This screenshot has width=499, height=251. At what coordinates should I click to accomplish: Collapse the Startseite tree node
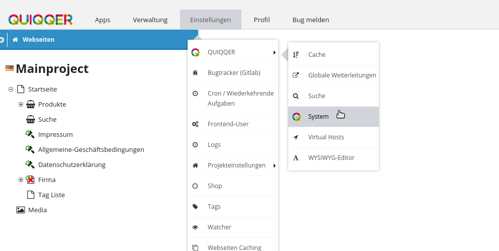(x=11, y=90)
